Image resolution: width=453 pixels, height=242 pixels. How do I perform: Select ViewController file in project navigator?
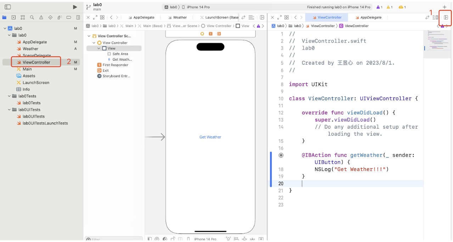pyautogui.click(x=36, y=62)
